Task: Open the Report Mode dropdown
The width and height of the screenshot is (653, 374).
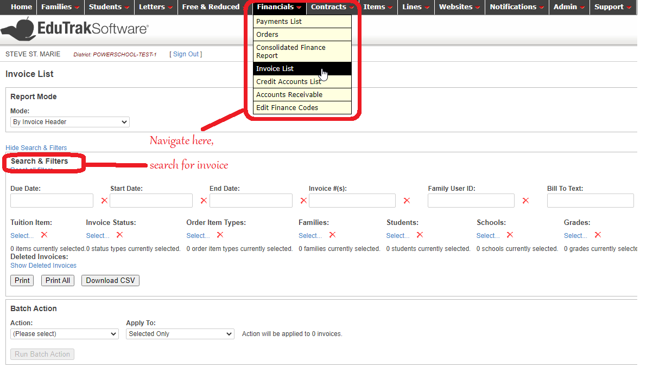Action: 70,122
